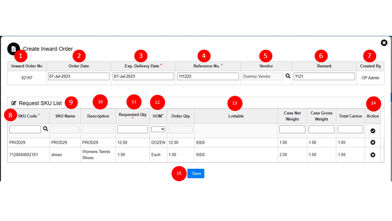This screenshot has width=392, height=221.
Task: Delete the shoes row using X icon
Action: [373, 155]
